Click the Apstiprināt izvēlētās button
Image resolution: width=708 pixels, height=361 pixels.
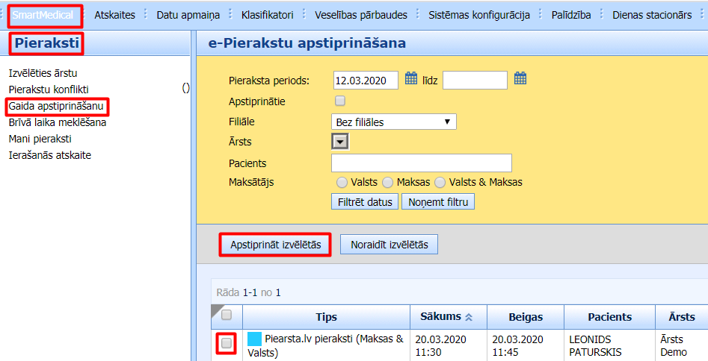pyautogui.click(x=275, y=245)
